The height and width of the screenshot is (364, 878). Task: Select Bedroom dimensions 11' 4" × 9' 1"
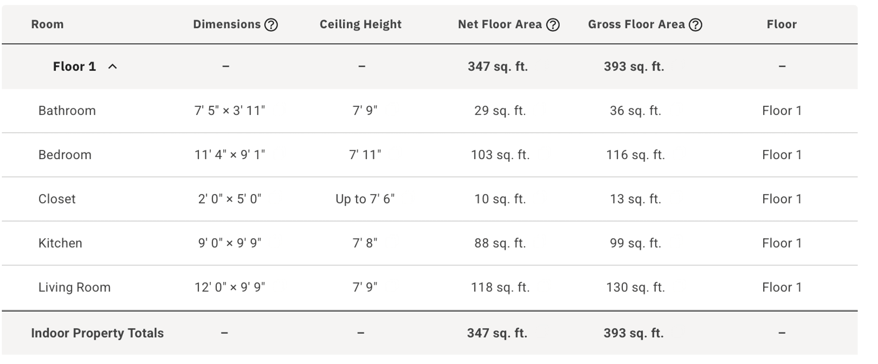click(x=230, y=155)
